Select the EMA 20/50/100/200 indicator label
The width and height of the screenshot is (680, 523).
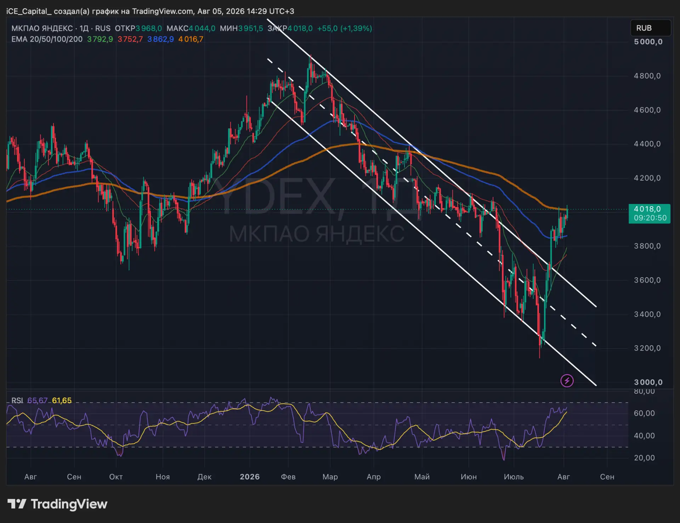47,39
